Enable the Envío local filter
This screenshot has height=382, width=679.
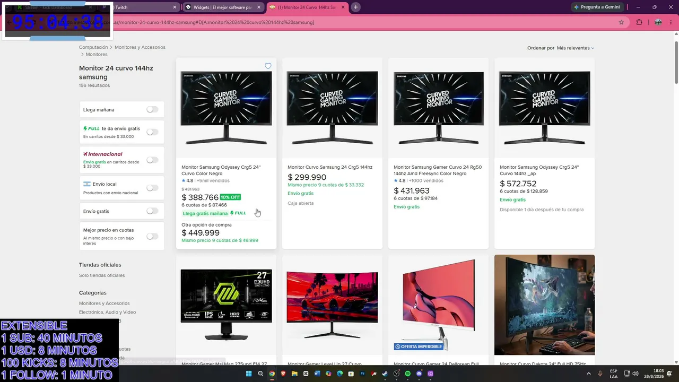(152, 188)
